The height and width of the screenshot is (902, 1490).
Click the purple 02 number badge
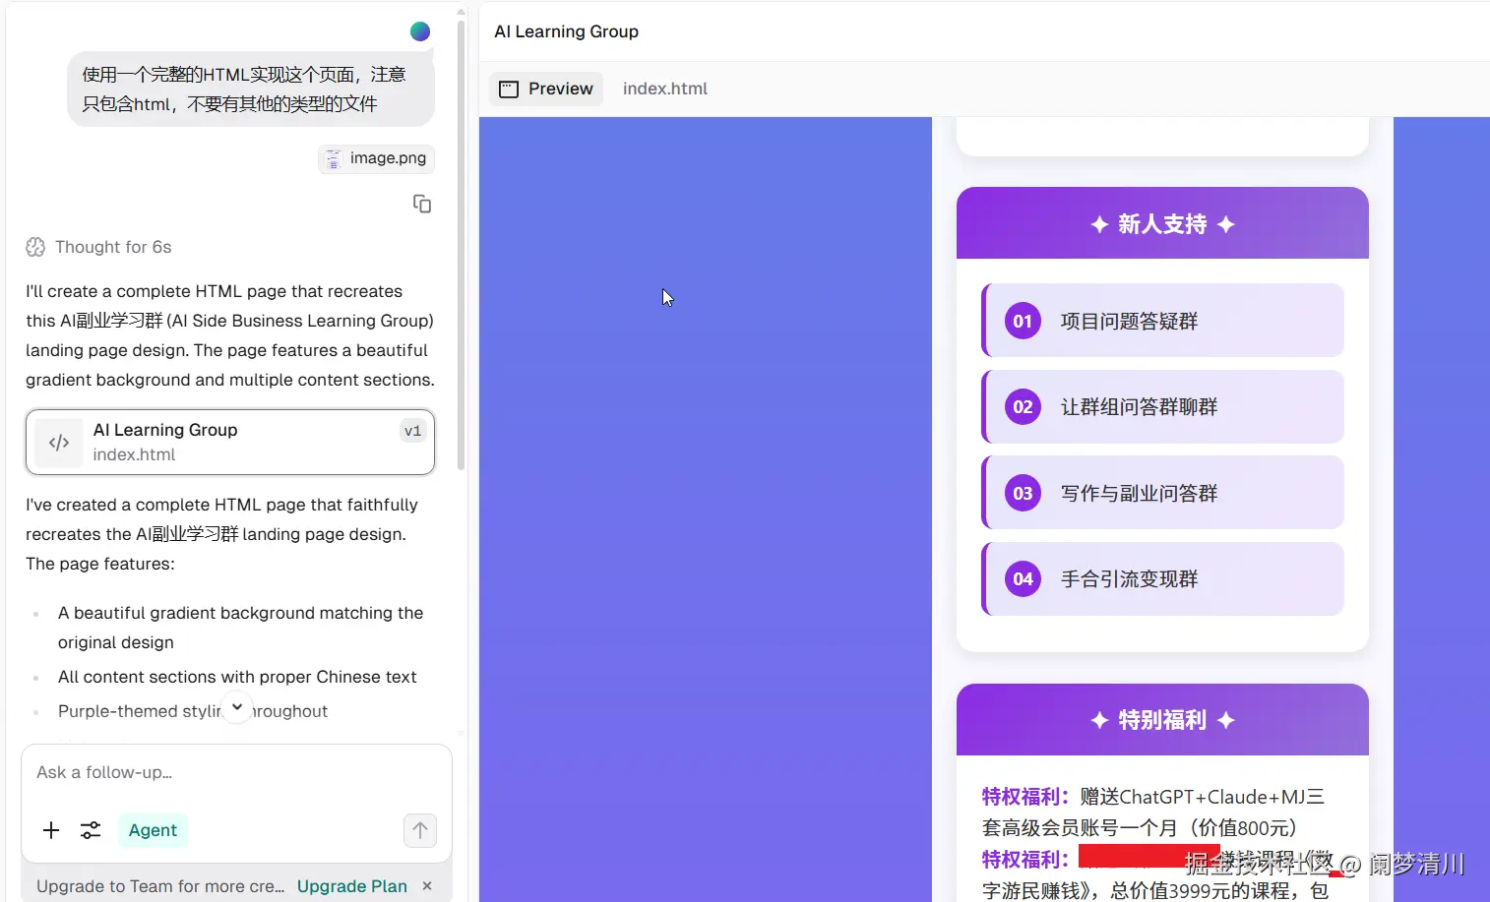point(1023,406)
